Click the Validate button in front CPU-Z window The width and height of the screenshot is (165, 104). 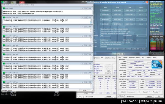149,96
